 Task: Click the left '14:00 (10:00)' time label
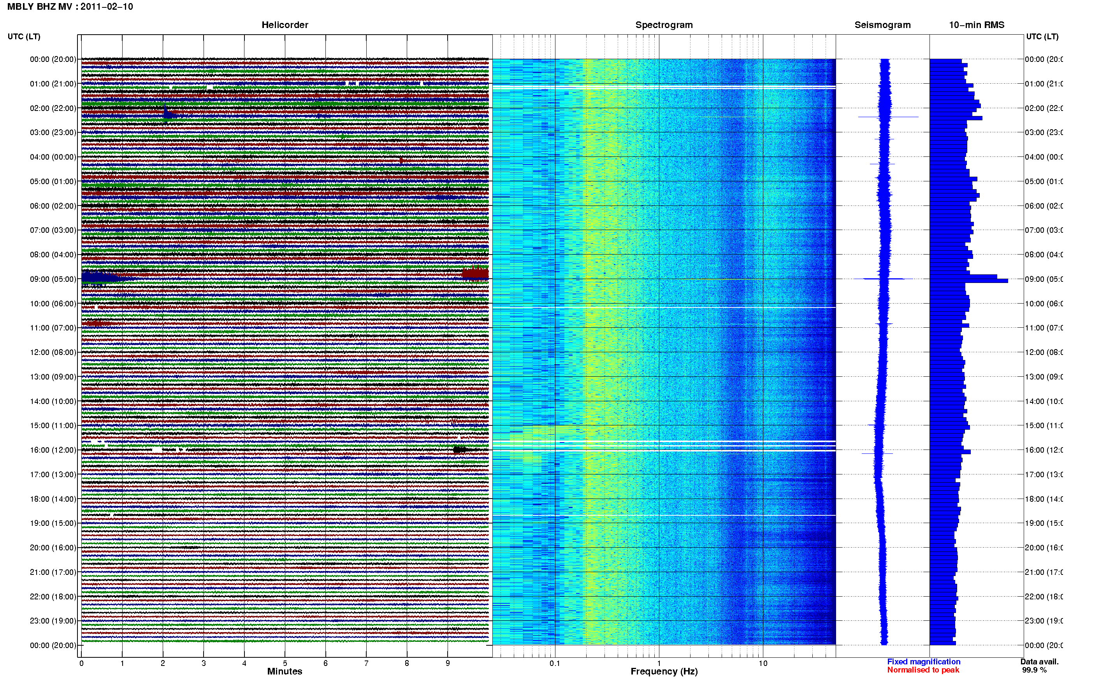[x=53, y=401]
